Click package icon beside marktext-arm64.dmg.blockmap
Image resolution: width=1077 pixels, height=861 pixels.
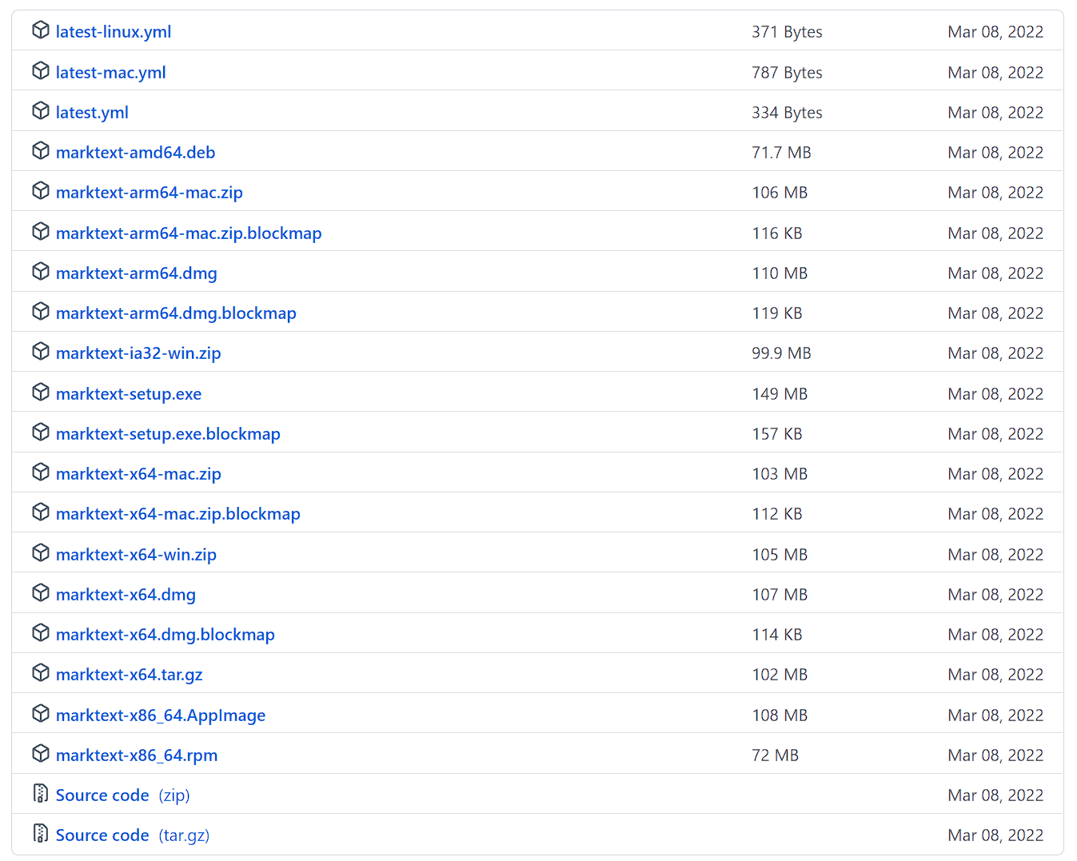[41, 311]
